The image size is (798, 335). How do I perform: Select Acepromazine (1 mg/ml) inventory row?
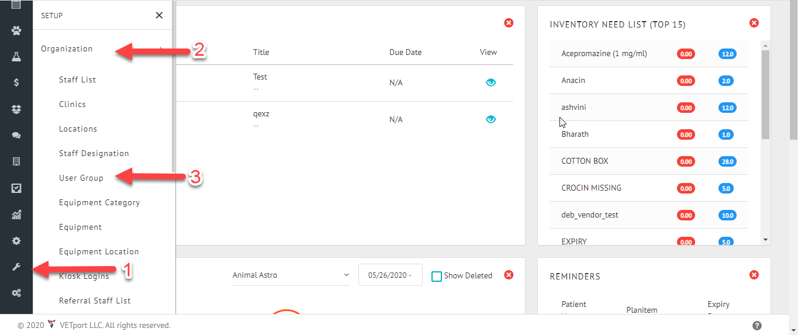coord(649,54)
